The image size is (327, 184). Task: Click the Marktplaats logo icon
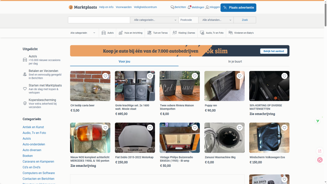pyautogui.click(x=71, y=7)
